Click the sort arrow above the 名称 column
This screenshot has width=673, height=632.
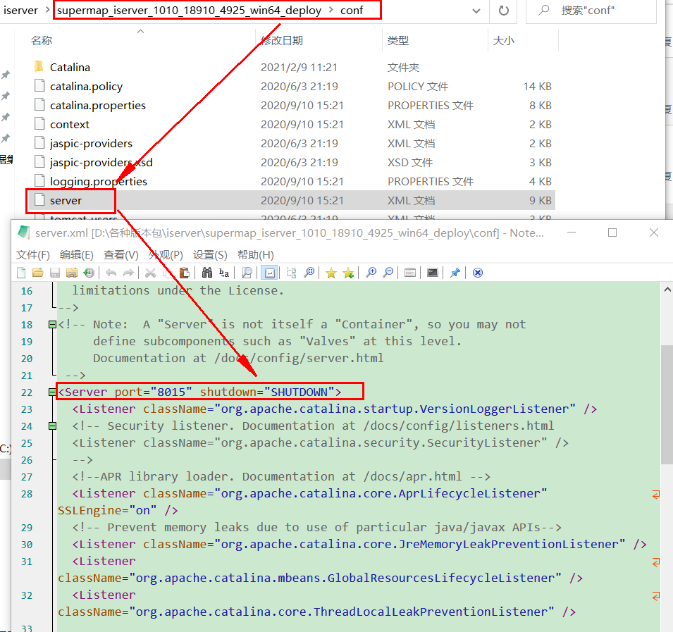[x=140, y=31]
